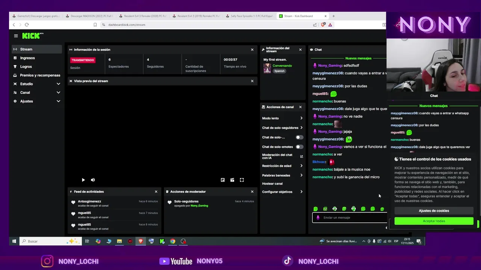Viewport: 481px width, 270px height.
Task: Open Palabras baneadas settings
Action: [282, 175]
